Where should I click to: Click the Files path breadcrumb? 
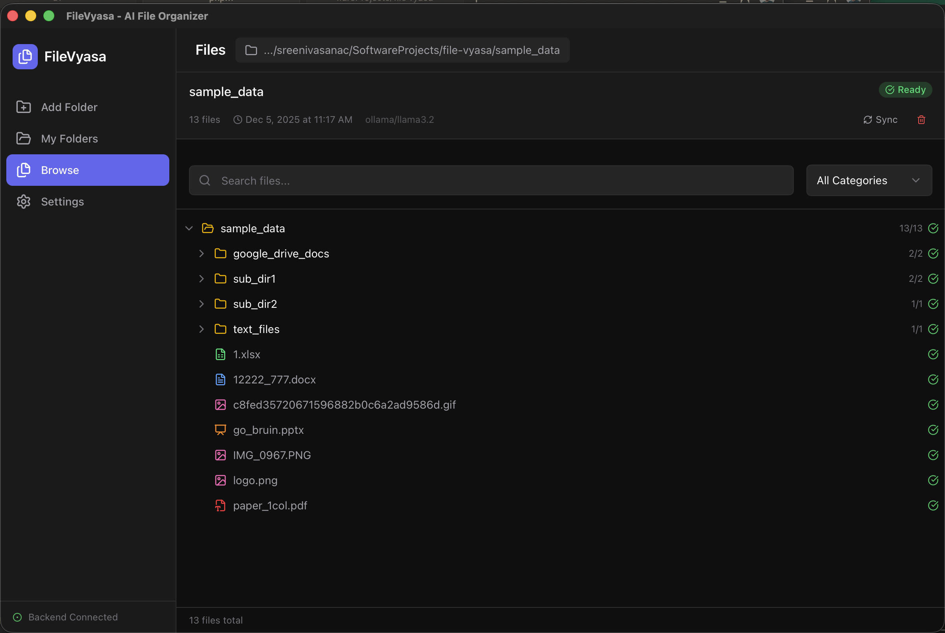(x=210, y=50)
